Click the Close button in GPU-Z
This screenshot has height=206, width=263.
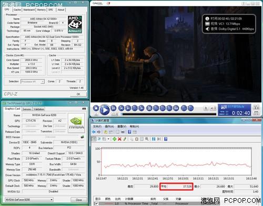point(79,200)
